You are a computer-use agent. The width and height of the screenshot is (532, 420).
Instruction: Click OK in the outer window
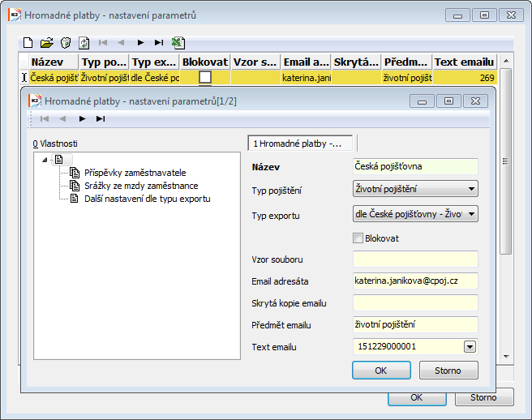[417, 398]
